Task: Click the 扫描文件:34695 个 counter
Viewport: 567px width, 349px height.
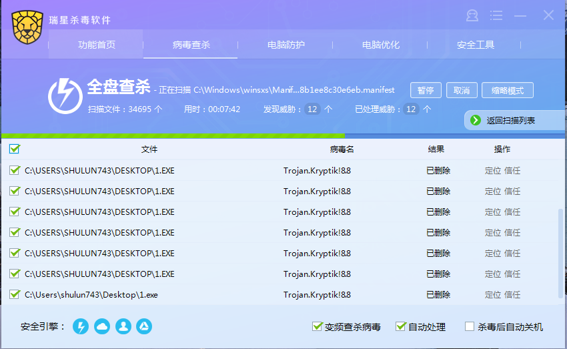Action: 125,109
